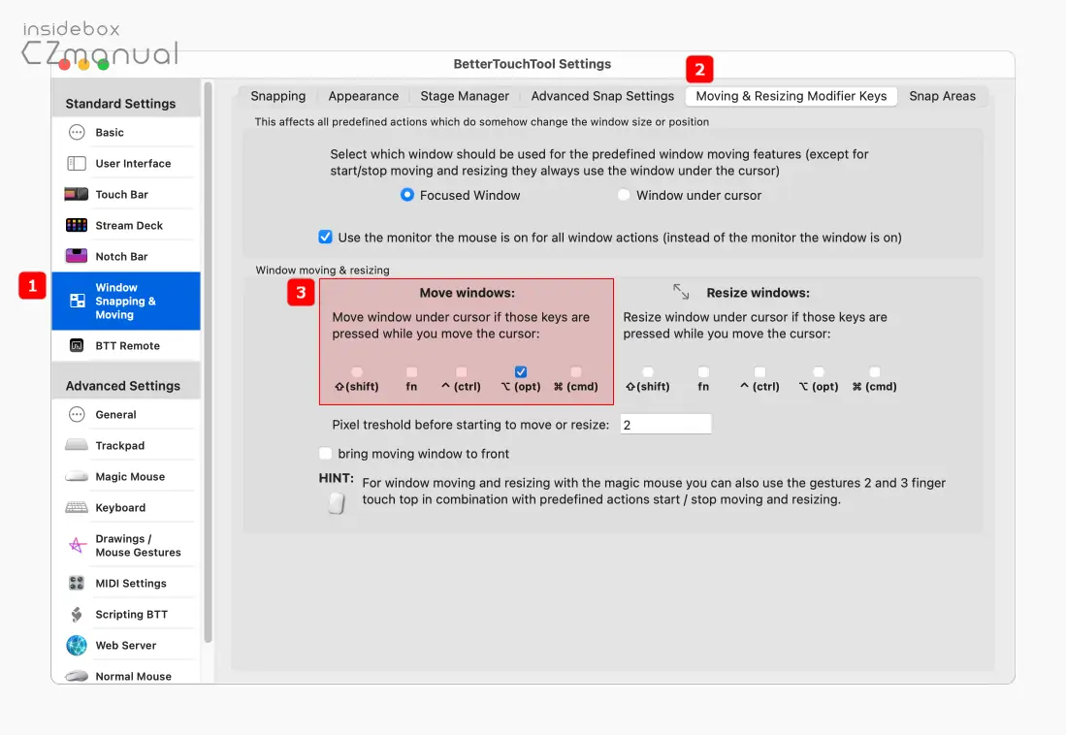Click the Normal Mouse icon
The image size is (1066, 735).
(x=76, y=676)
